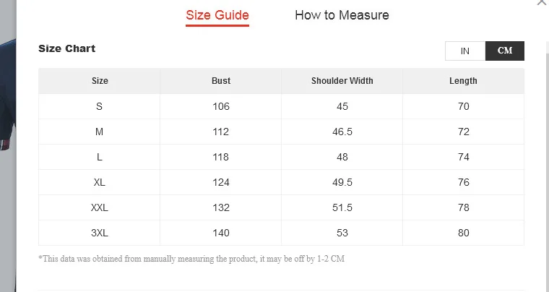This screenshot has width=549, height=292.
Task: Click the bust value 106
Action: pos(221,106)
